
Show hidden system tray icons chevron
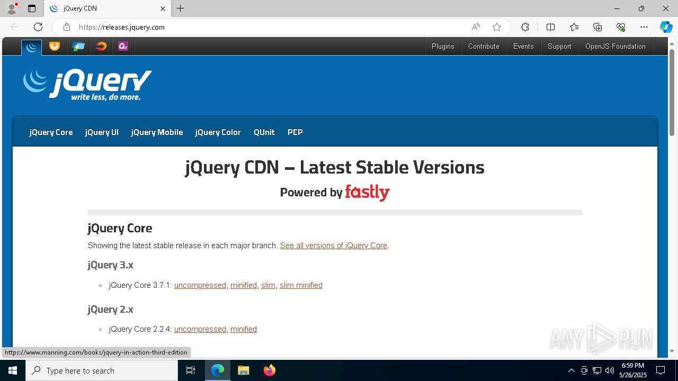click(571, 370)
